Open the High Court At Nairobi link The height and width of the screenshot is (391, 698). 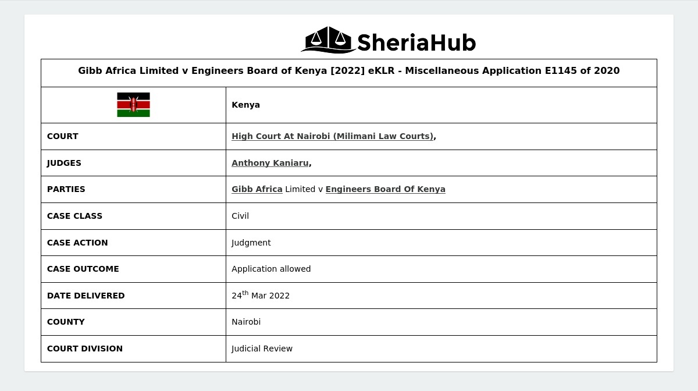click(x=332, y=136)
